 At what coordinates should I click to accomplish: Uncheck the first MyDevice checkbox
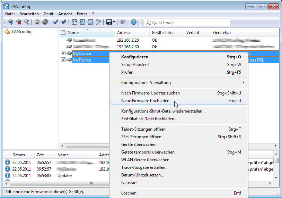[63, 53]
